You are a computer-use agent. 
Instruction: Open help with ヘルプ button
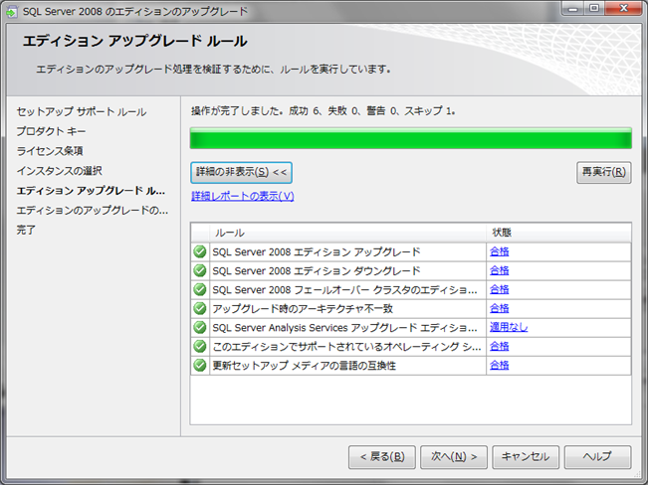(597, 457)
